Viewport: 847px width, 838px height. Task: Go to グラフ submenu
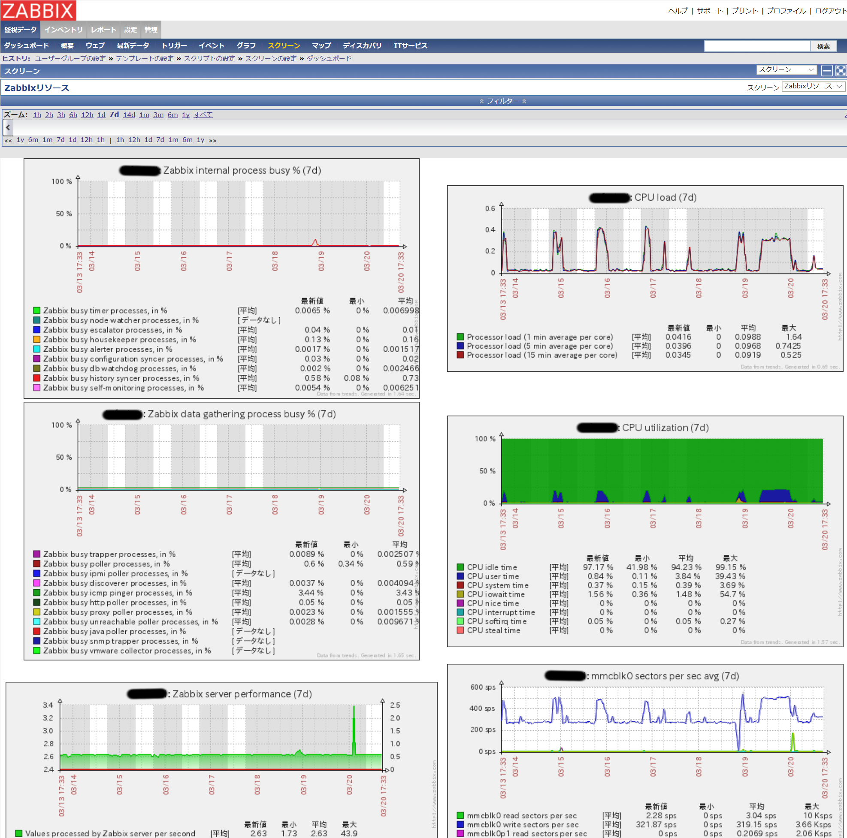coord(246,45)
